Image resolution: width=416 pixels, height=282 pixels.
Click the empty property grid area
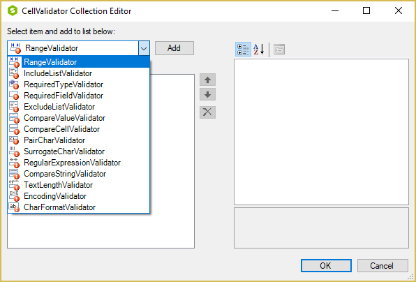(x=321, y=132)
